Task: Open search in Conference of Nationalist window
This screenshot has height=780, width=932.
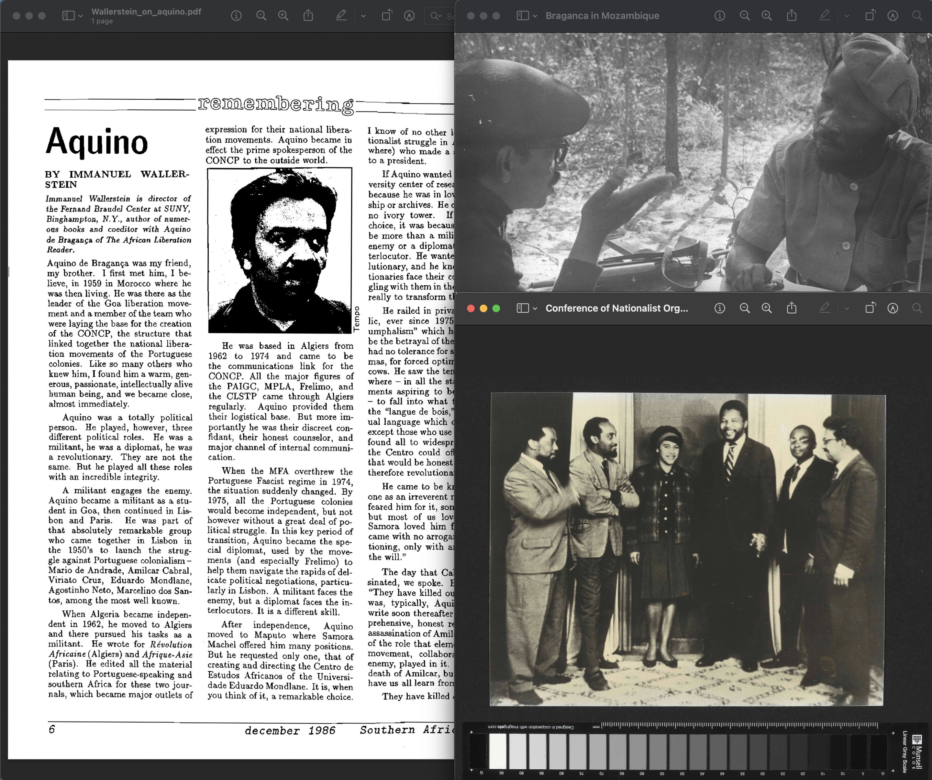Action: (917, 308)
